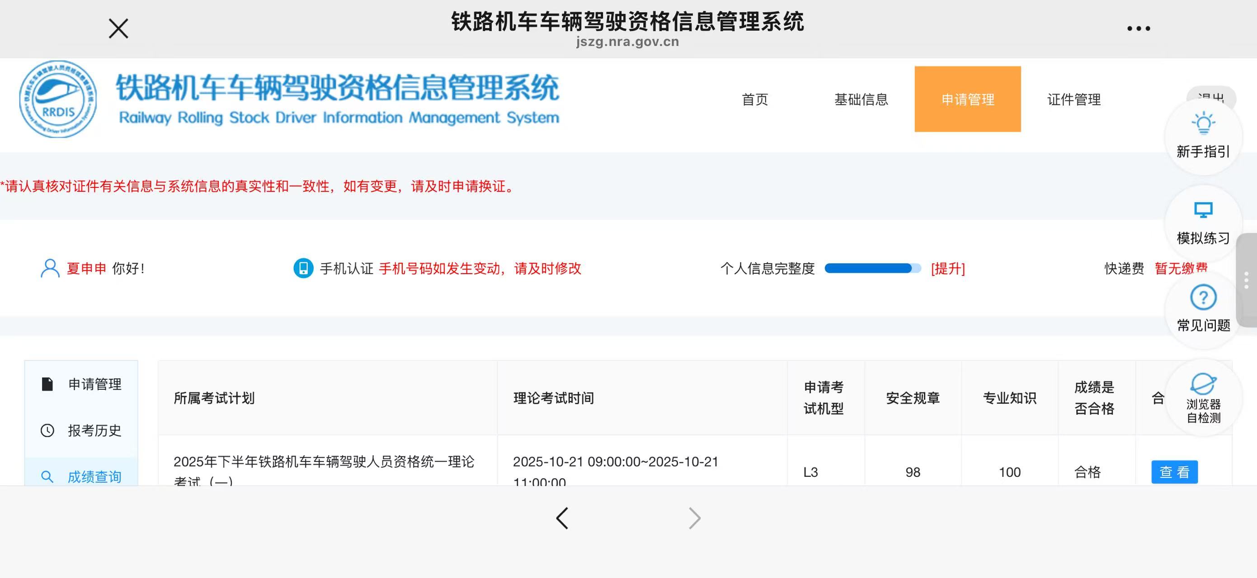The height and width of the screenshot is (578, 1257).
Task: Go to the 首页 nav tab
Action: [755, 99]
